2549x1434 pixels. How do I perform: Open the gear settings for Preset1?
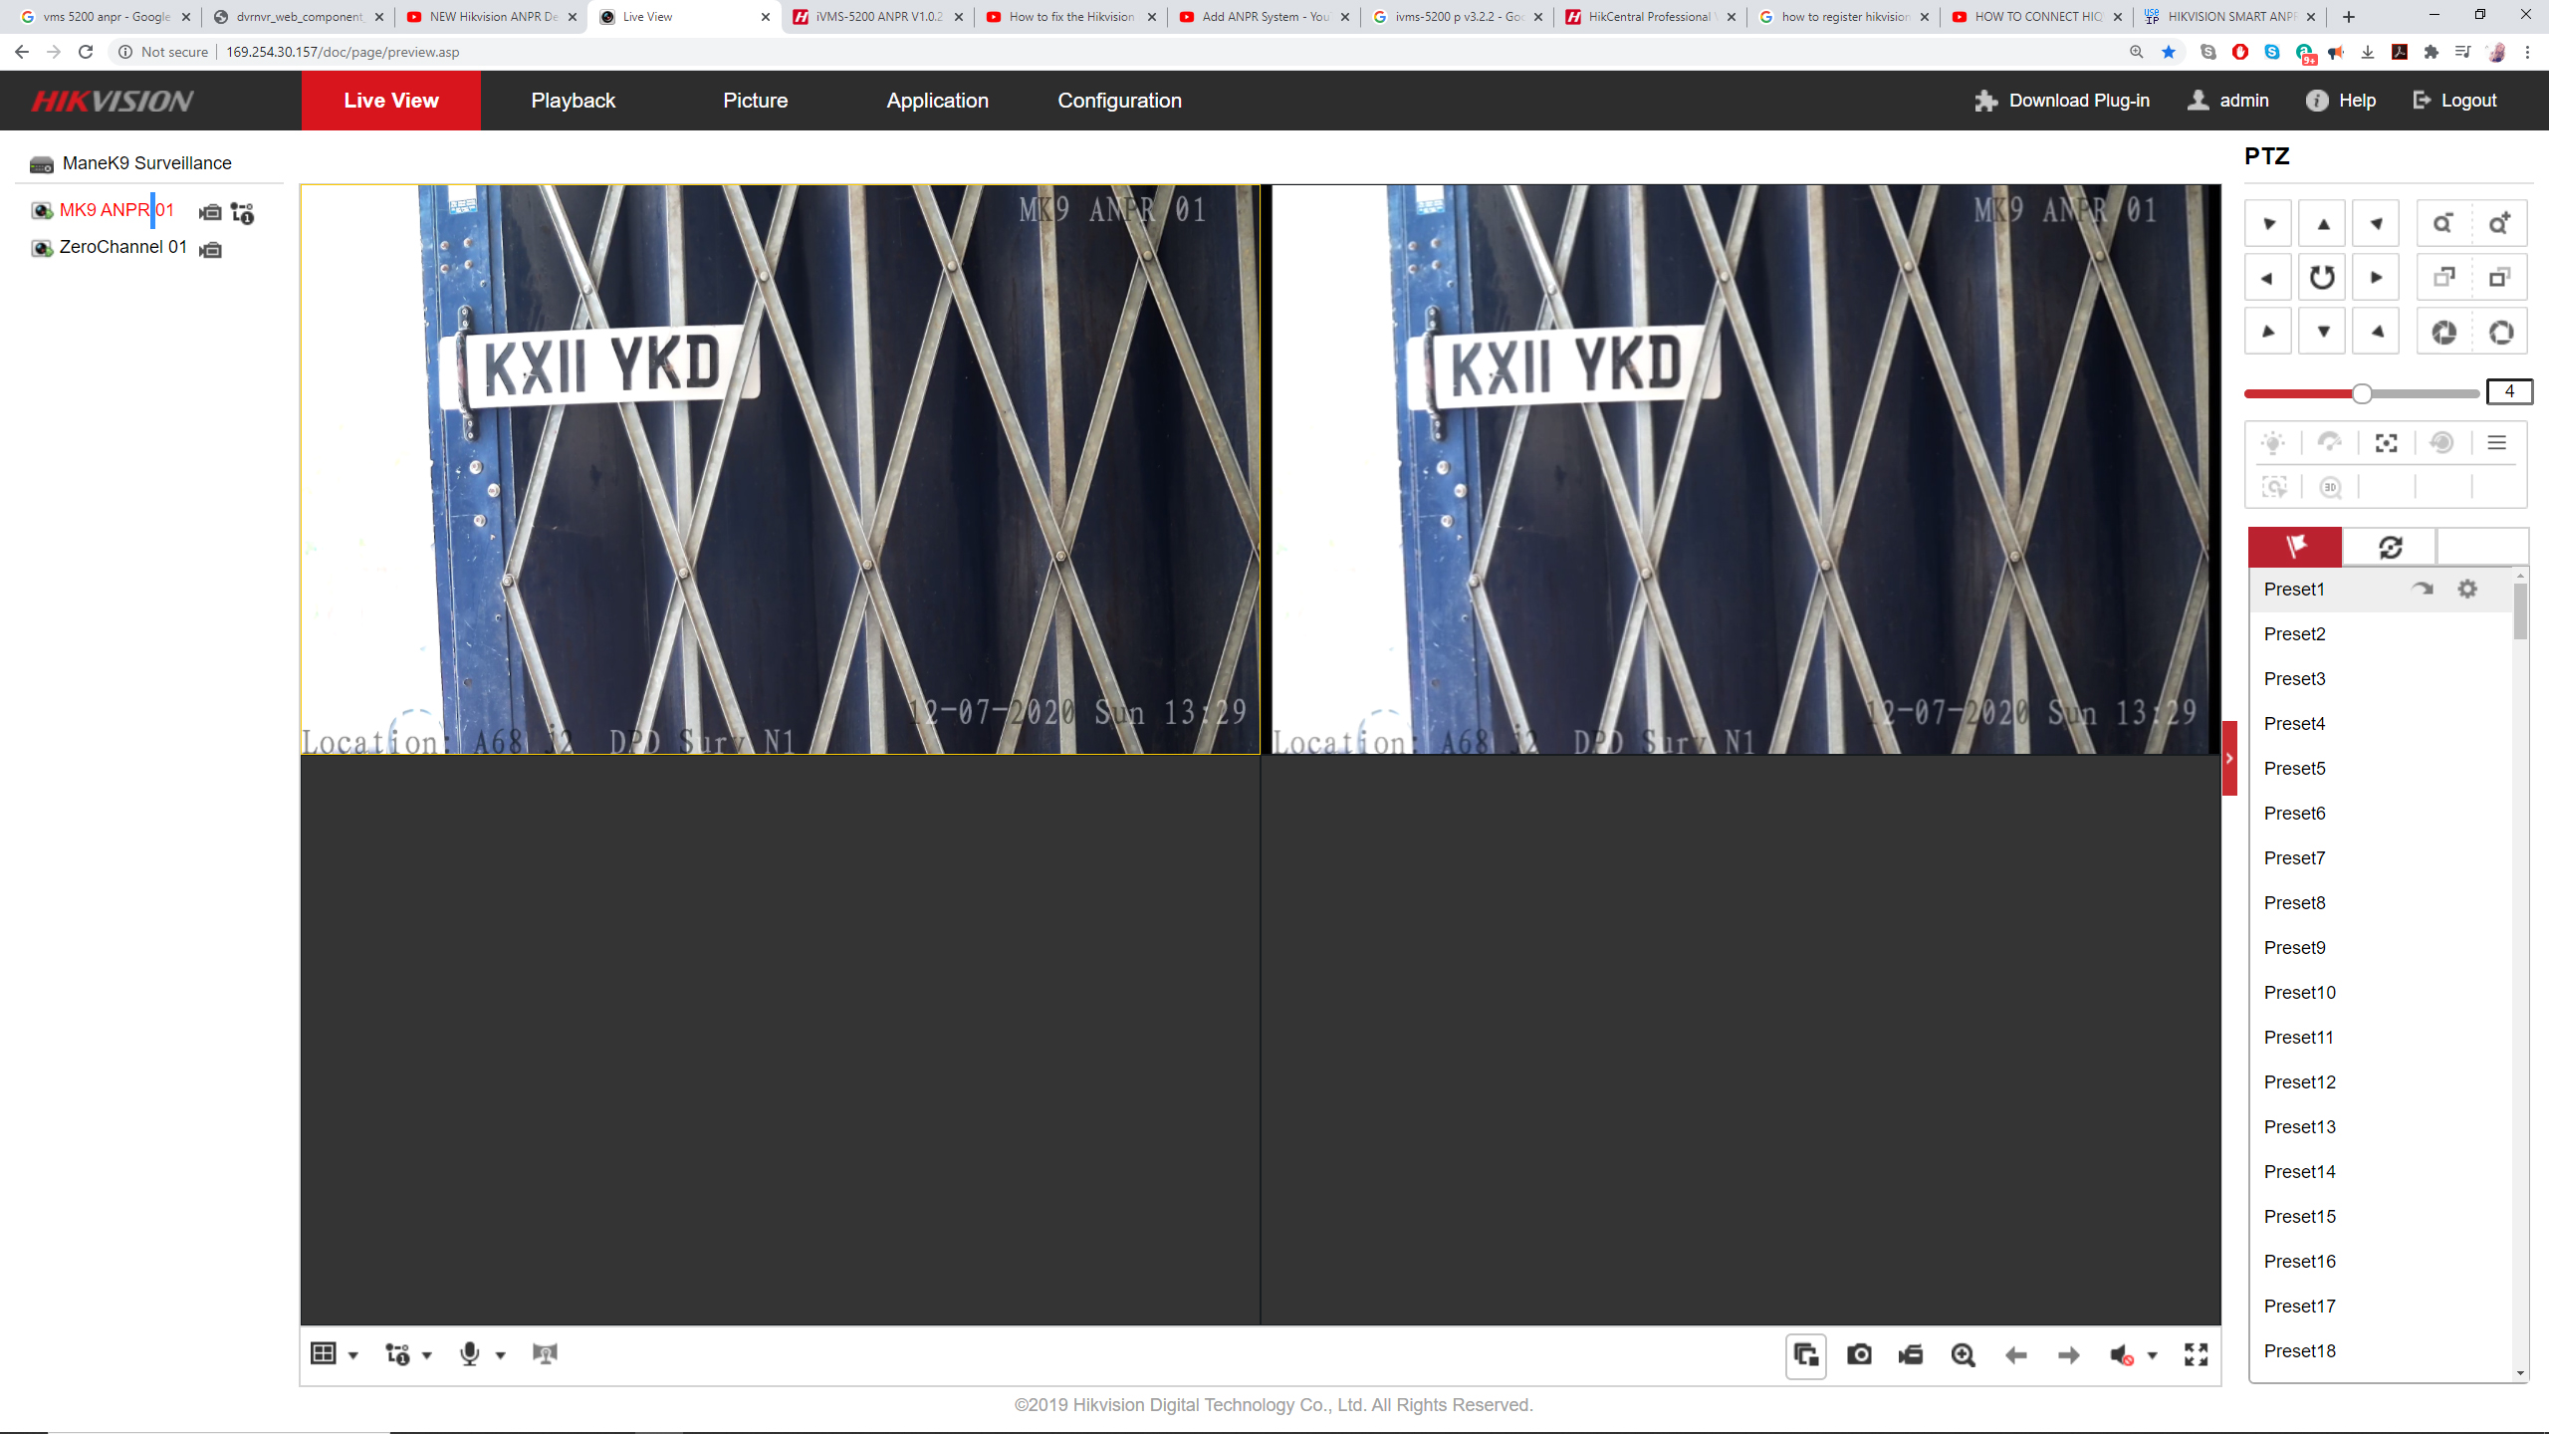[2467, 589]
